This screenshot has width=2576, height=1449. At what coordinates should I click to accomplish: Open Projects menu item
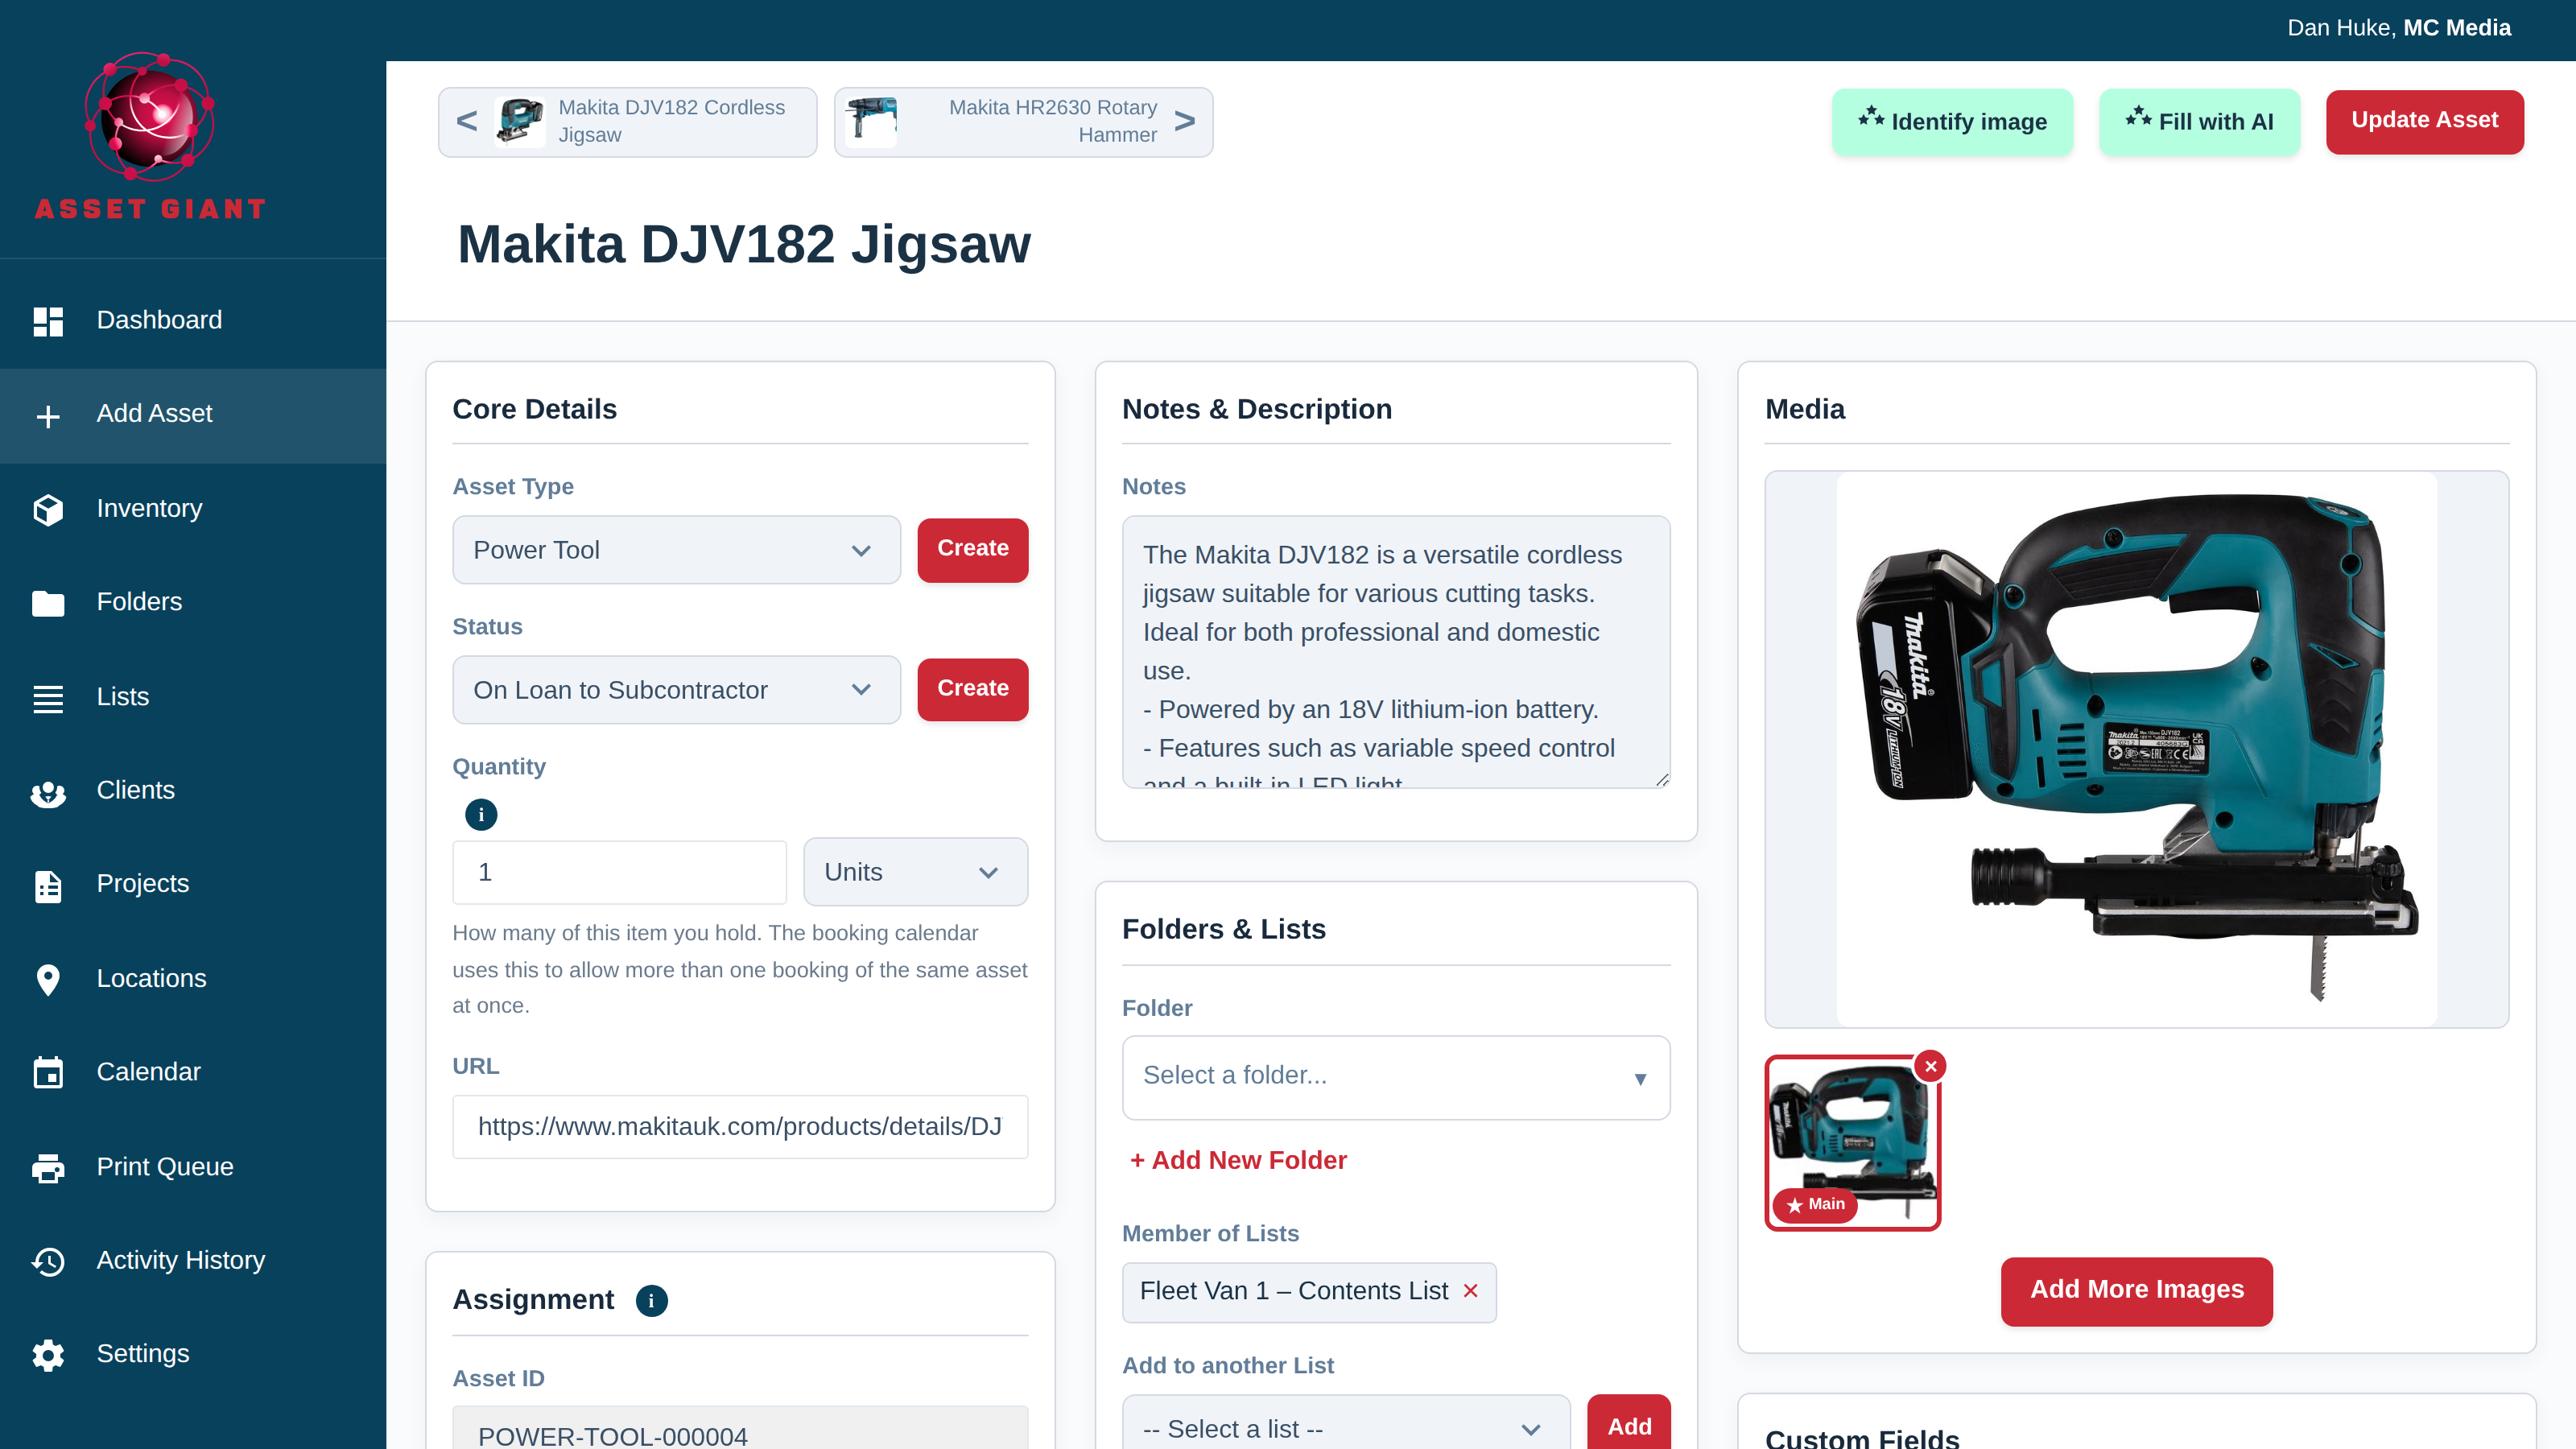tap(193, 886)
